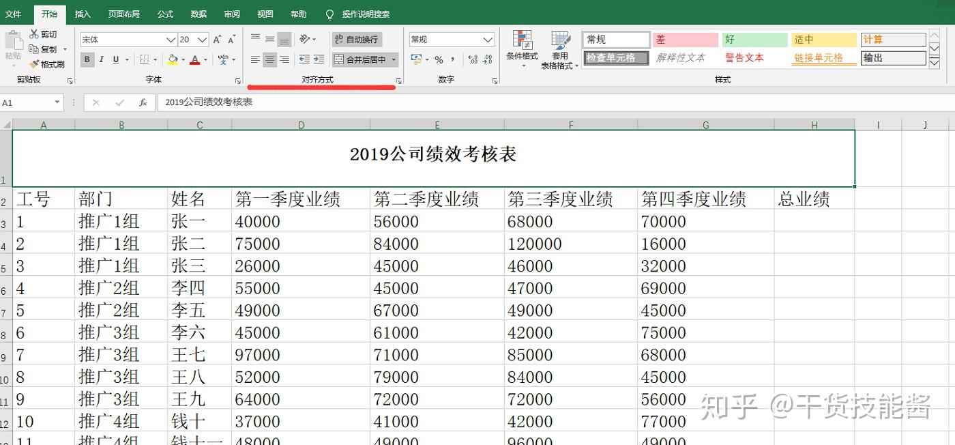Apply the Bad (差) cell style
Image resolution: width=955 pixels, height=445 pixels.
686,40
